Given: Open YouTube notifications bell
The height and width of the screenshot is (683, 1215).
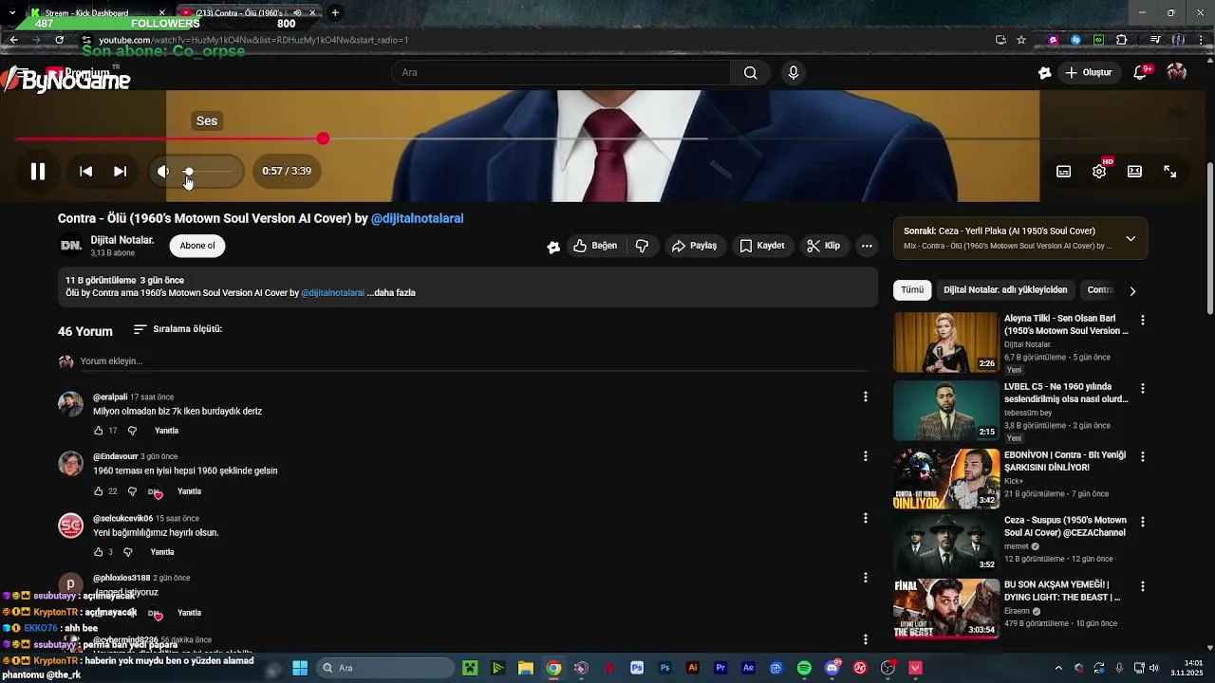Looking at the screenshot, I should (x=1142, y=73).
